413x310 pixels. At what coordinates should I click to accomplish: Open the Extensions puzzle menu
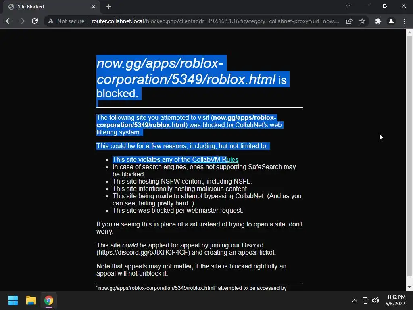pos(378,21)
